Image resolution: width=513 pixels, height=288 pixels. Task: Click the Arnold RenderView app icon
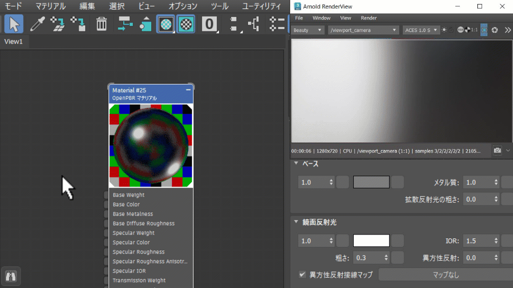(x=297, y=6)
